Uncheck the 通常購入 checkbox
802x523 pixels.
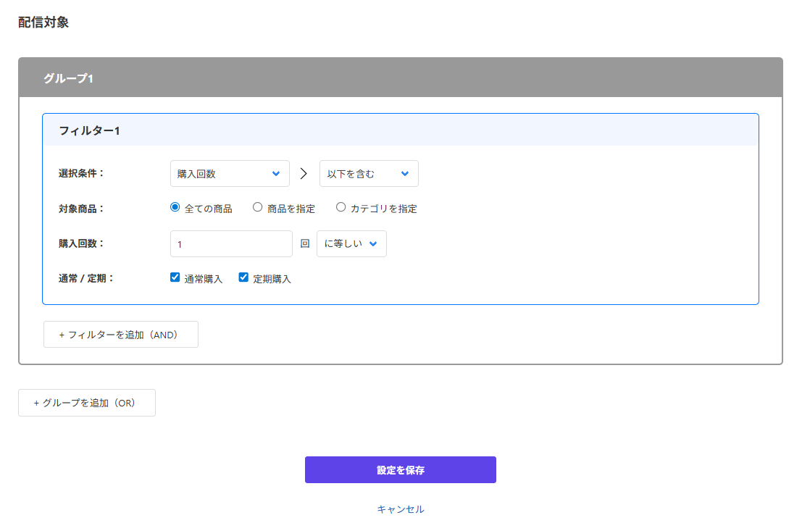pyautogui.click(x=175, y=277)
